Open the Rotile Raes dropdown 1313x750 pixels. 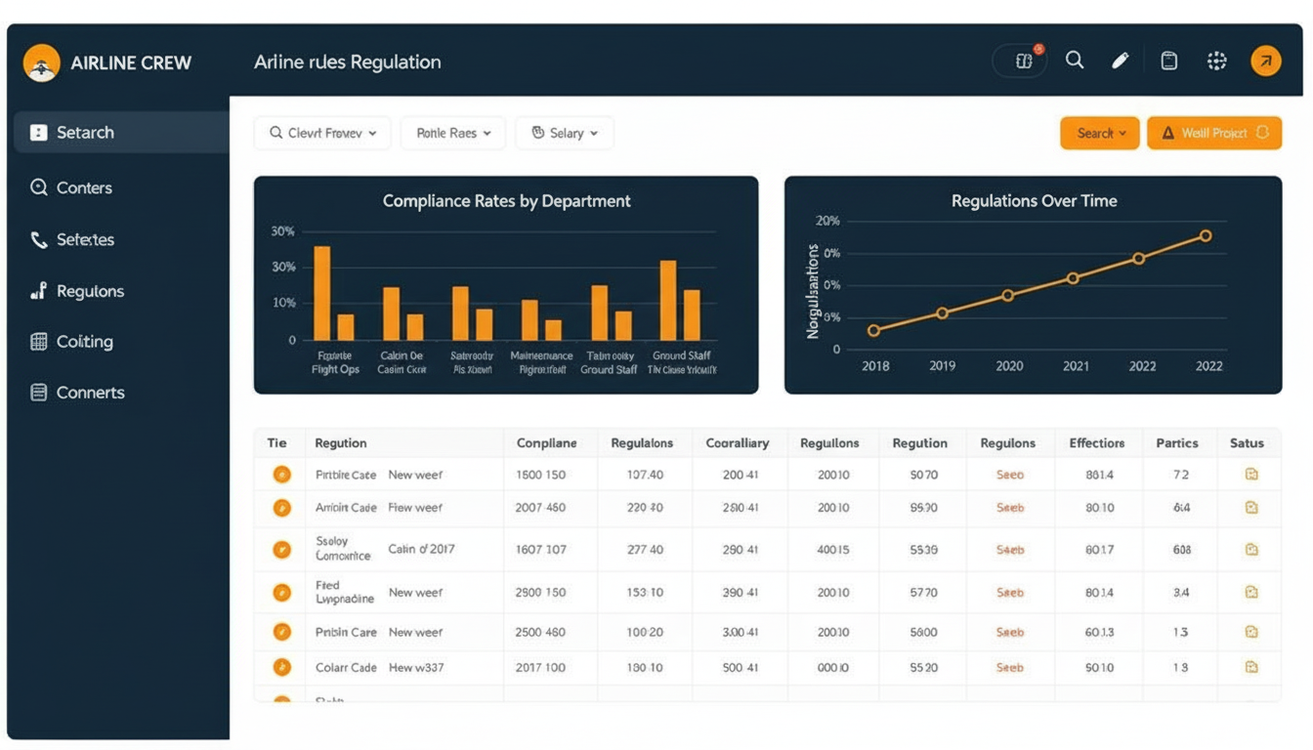[x=453, y=133]
